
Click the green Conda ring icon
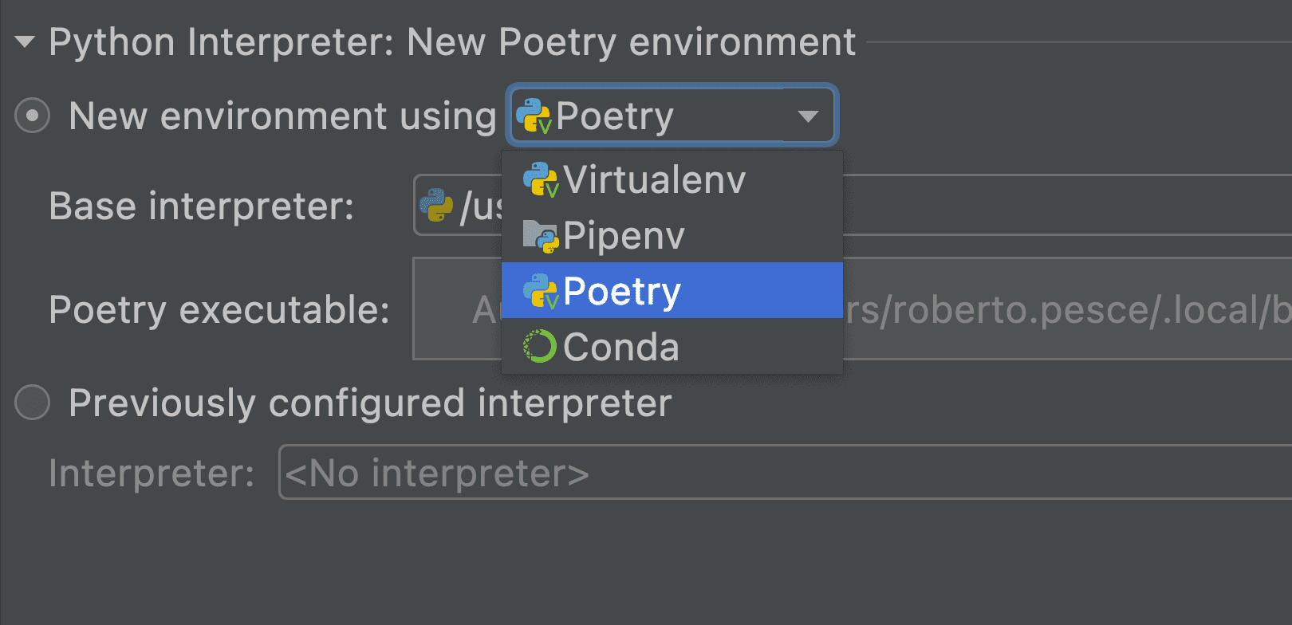pyautogui.click(x=540, y=347)
